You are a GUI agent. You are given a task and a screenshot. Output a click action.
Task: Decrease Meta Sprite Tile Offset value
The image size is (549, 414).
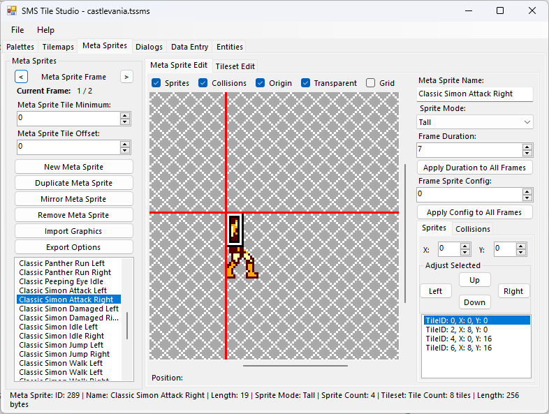125,151
